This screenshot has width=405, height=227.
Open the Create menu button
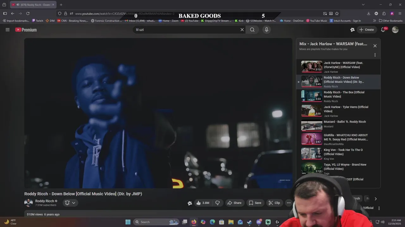click(366, 30)
